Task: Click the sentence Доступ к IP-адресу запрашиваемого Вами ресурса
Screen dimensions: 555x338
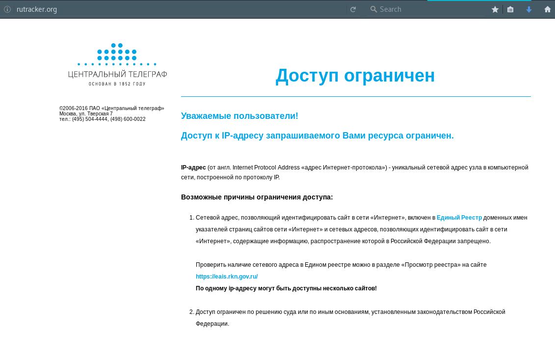Action: click(x=317, y=136)
